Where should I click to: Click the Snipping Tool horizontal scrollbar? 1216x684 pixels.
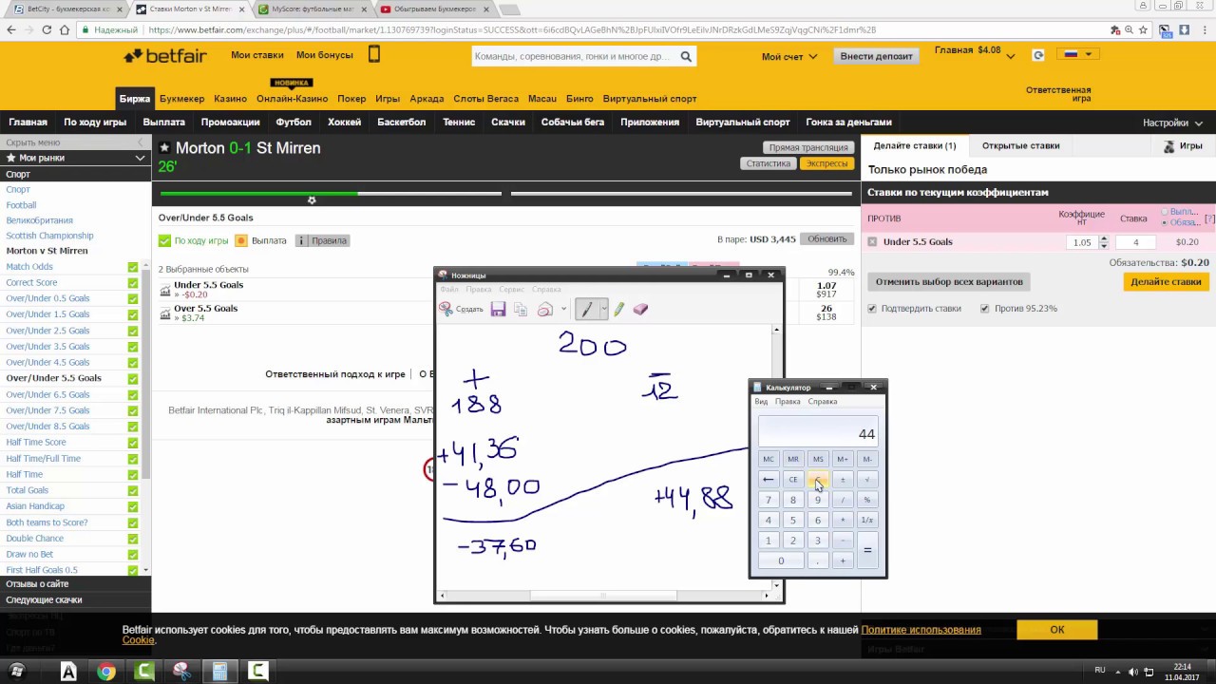point(603,596)
